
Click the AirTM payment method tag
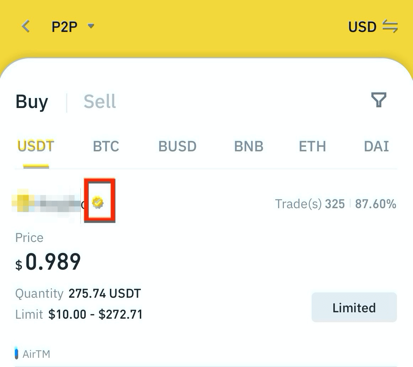(x=33, y=354)
